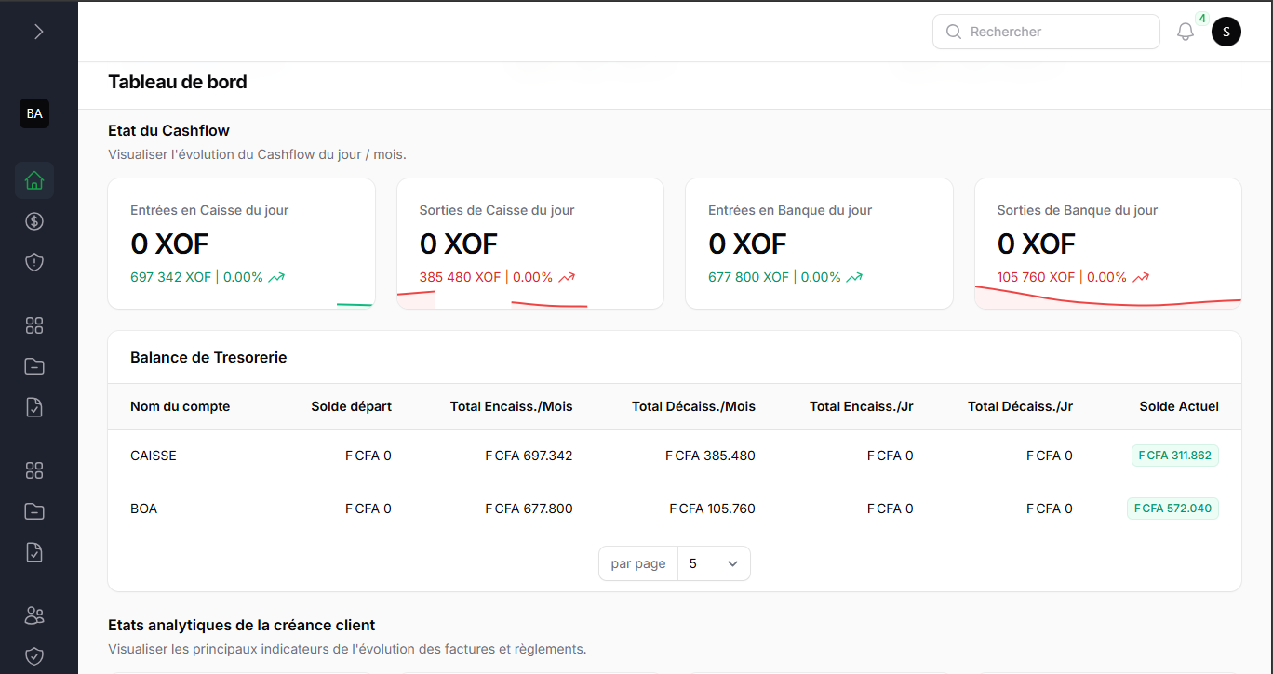Click the F CFA 572.040 balance badge
Screen dimensions: 1273x674
1172,509
